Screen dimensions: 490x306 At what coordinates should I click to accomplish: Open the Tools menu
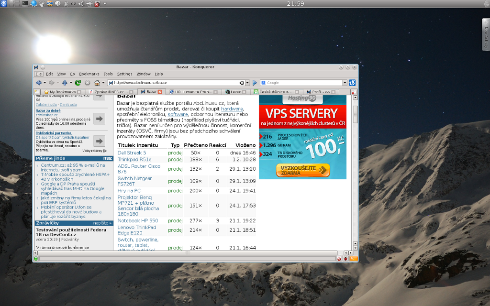coord(108,74)
